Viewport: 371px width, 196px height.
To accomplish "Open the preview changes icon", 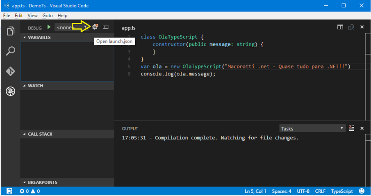I will tap(351, 27).
